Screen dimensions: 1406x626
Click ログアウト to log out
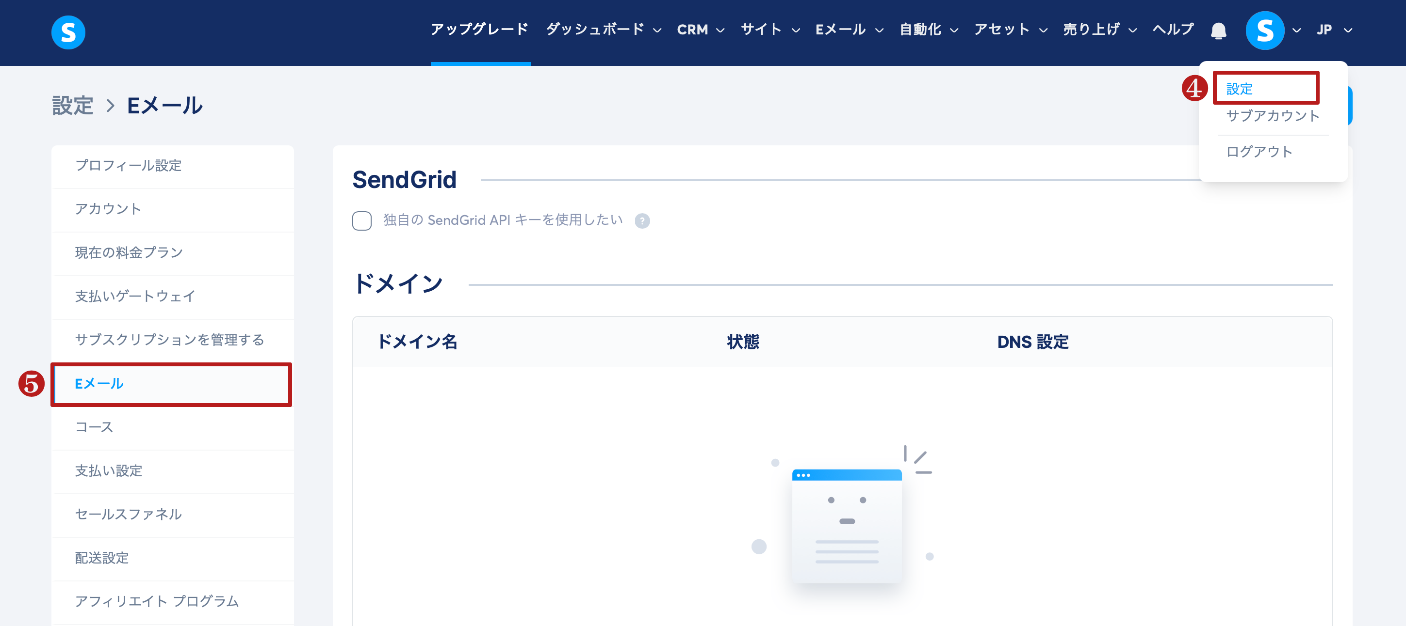tap(1259, 152)
